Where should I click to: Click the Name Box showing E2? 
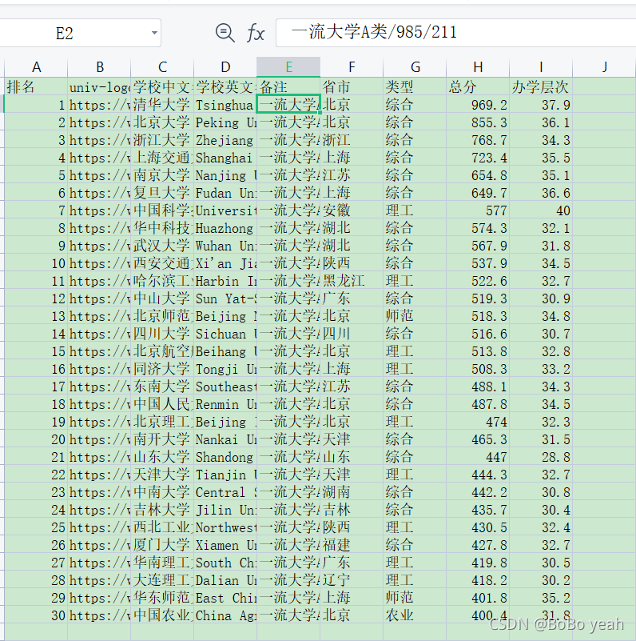click(x=80, y=33)
